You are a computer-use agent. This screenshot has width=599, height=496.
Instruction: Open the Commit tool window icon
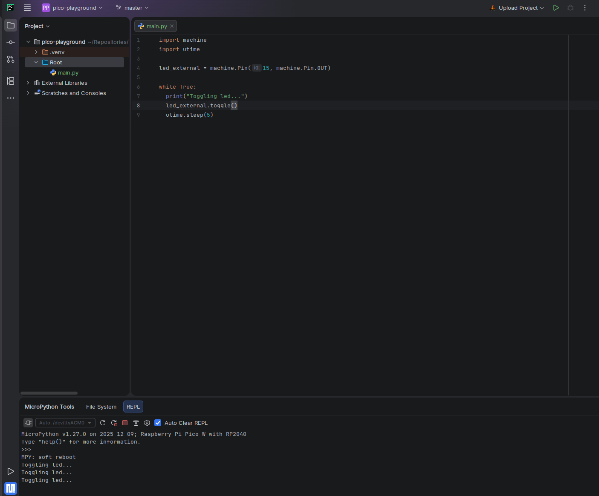pyautogui.click(x=11, y=42)
